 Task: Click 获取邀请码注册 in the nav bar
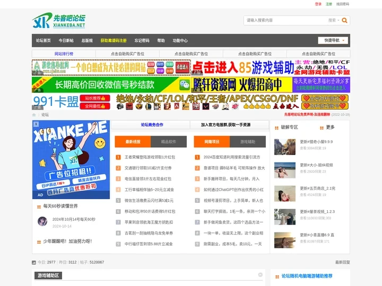tap(114, 41)
